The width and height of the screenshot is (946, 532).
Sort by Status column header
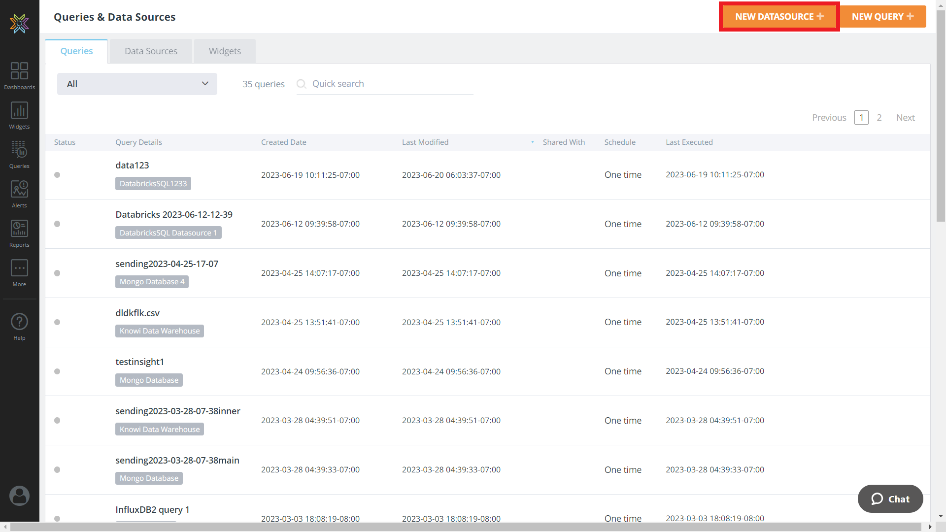pyautogui.click(x=65, y=142)
